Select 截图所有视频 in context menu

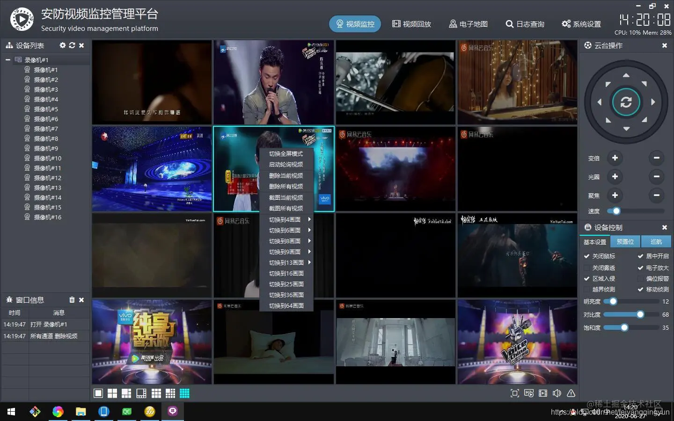pos(286,209)
